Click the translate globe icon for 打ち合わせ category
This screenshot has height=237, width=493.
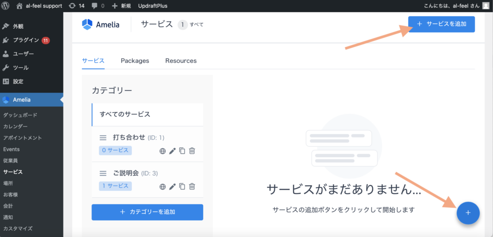[163, 151]
